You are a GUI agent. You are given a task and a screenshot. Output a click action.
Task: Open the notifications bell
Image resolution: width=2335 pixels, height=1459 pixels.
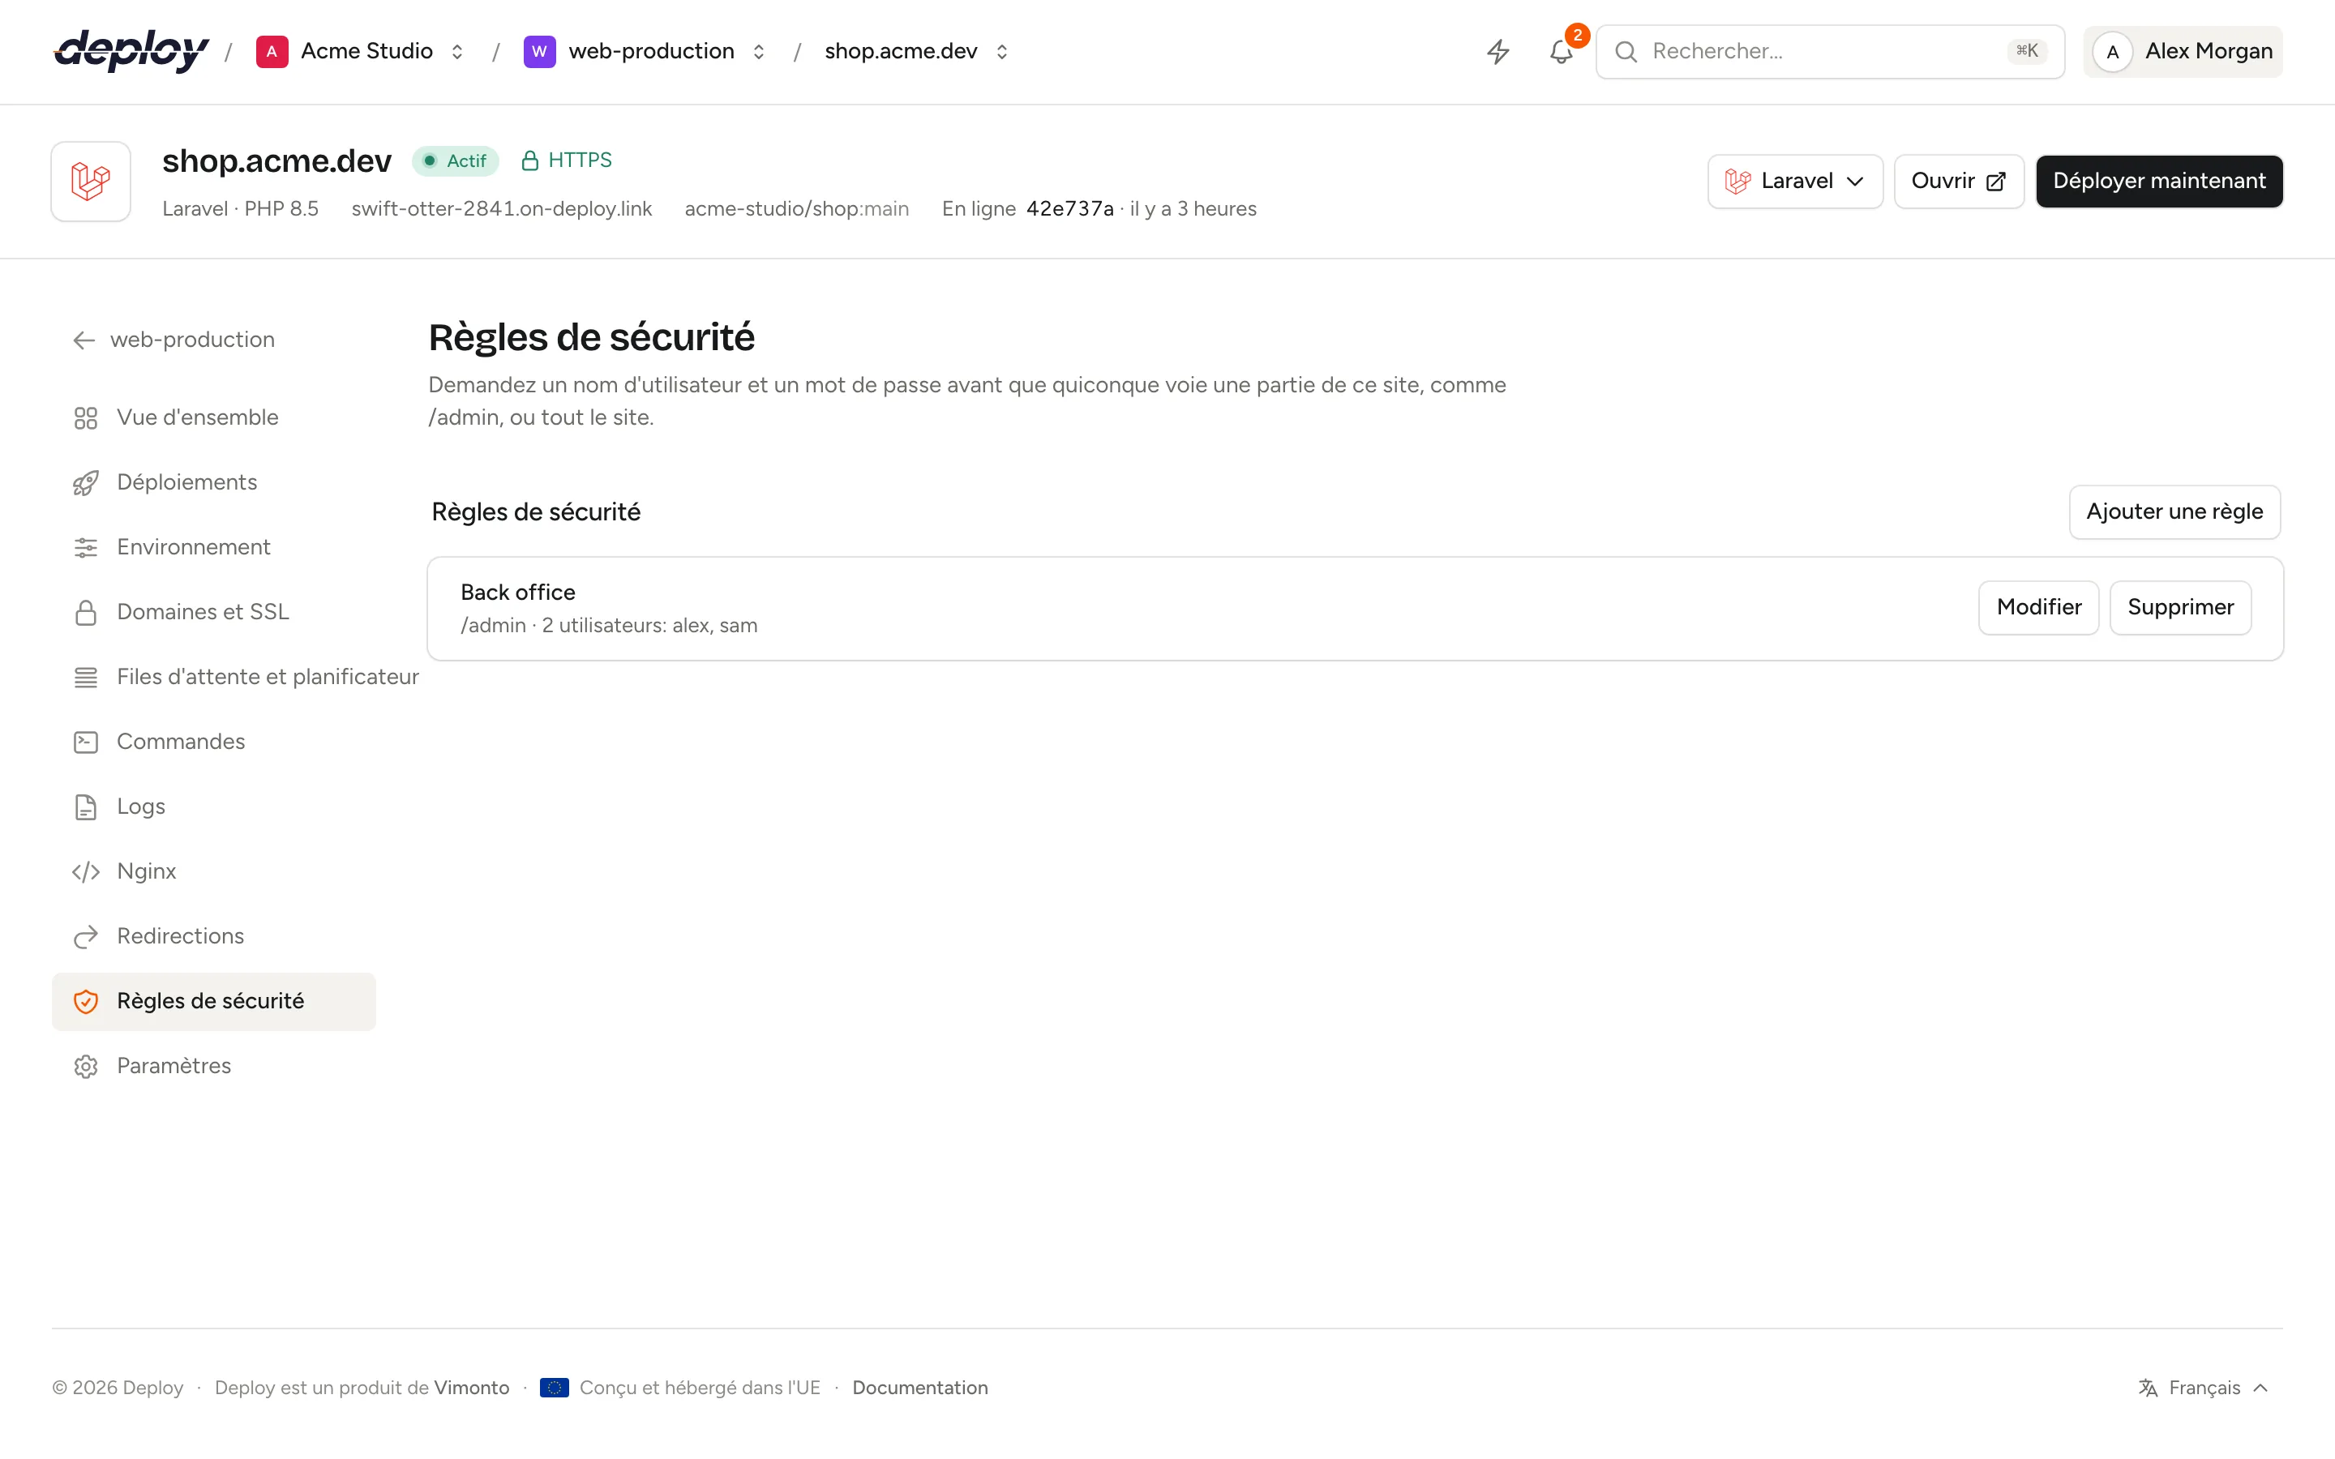point(1562,51)
